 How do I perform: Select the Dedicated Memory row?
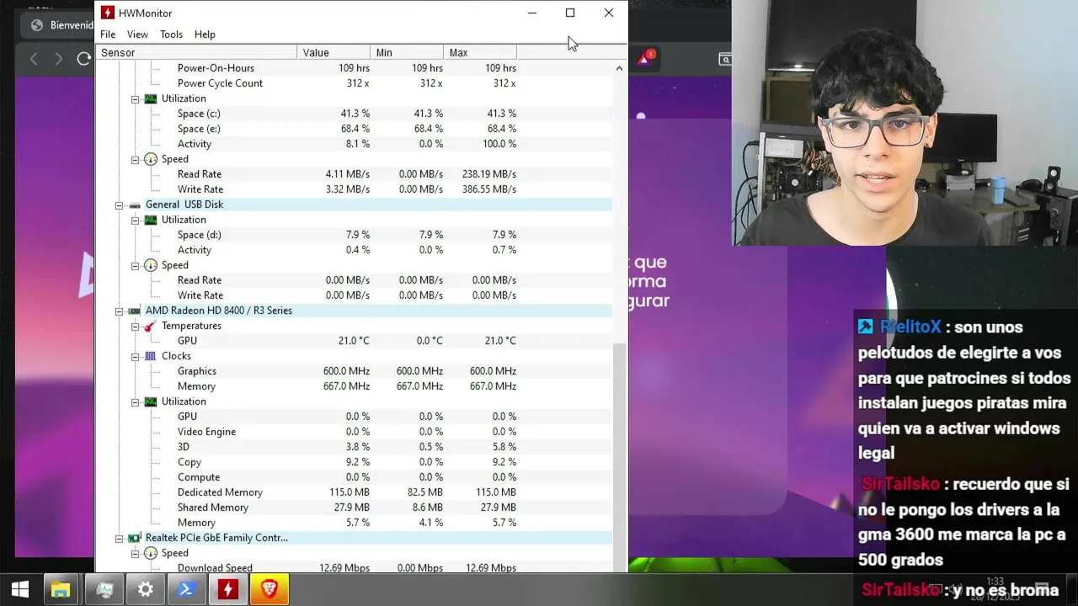click(x=354, y=492)
